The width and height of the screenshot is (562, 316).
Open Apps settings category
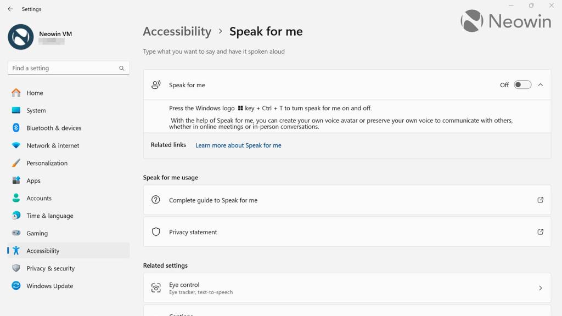[68, 180]
